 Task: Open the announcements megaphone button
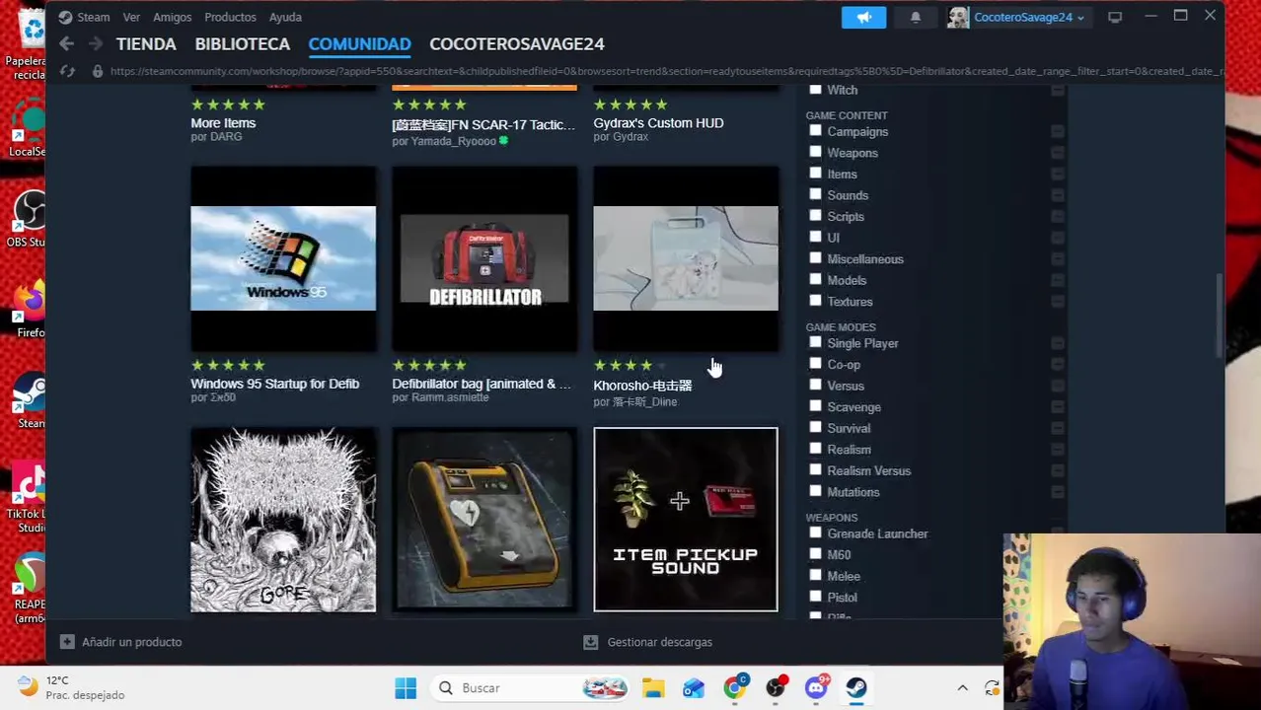863,17
